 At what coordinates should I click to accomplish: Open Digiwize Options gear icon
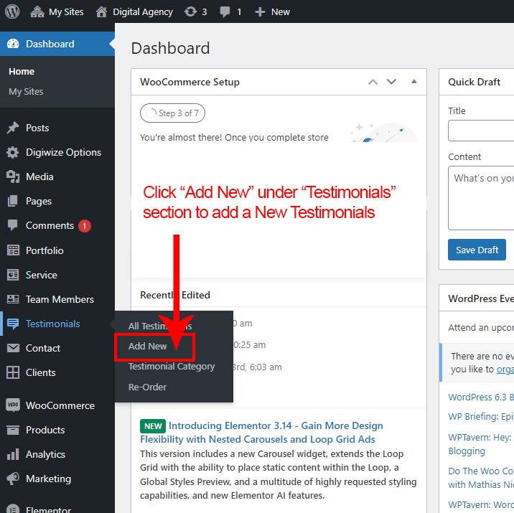point(13,152)
